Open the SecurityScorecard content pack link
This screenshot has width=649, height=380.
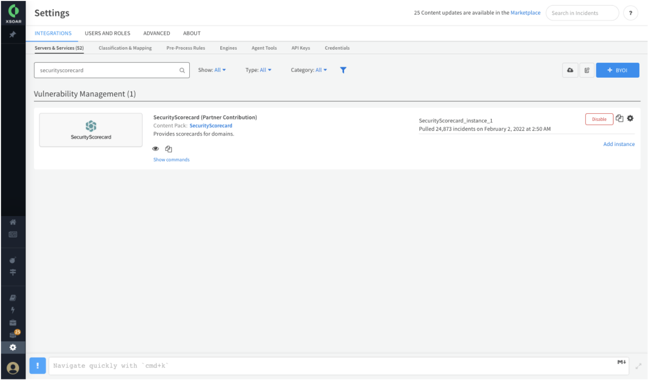tap(211, 126)
